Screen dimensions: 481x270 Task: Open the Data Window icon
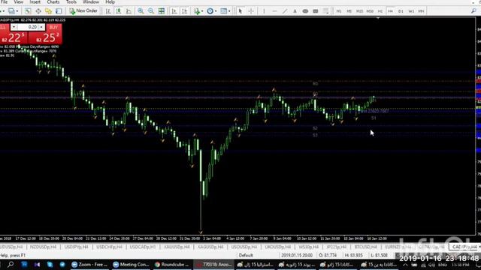click(x=38, y=11)
